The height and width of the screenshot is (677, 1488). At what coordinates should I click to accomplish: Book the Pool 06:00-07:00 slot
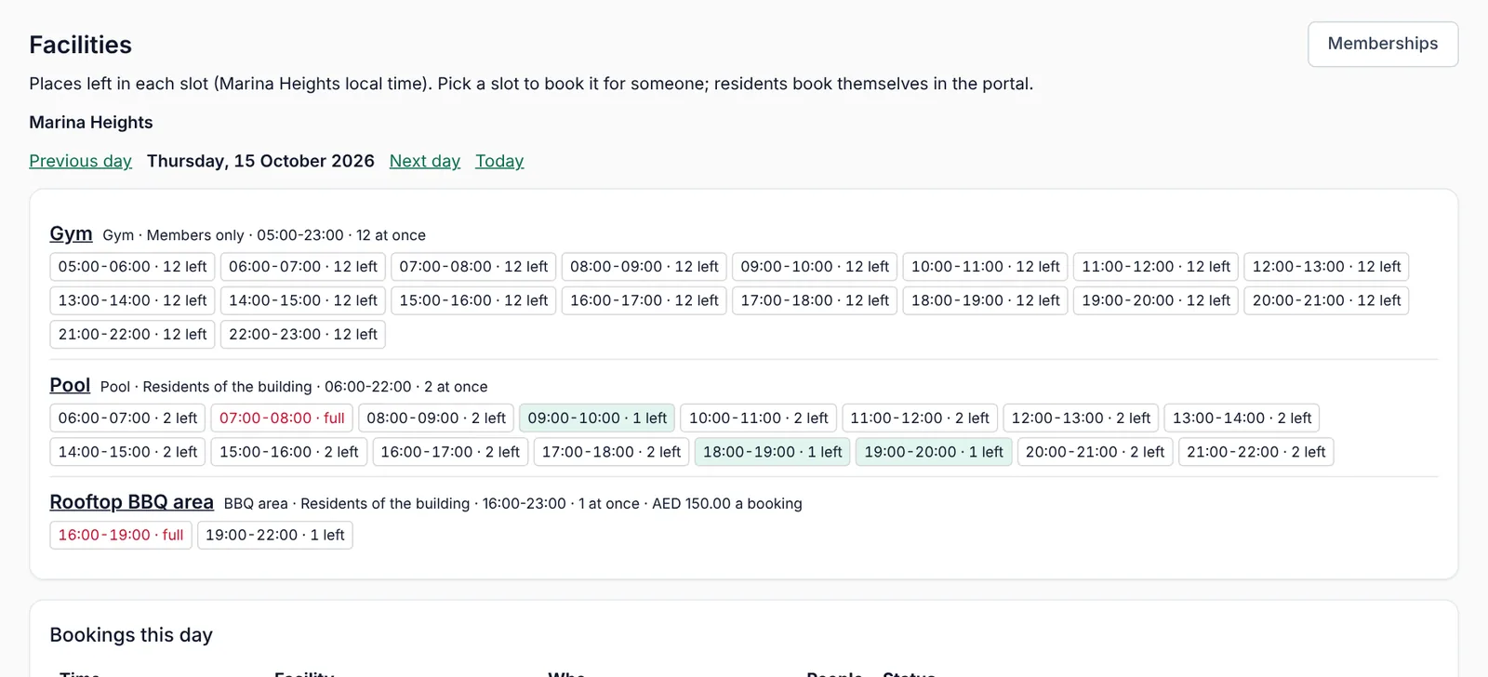tap(128, 418)
